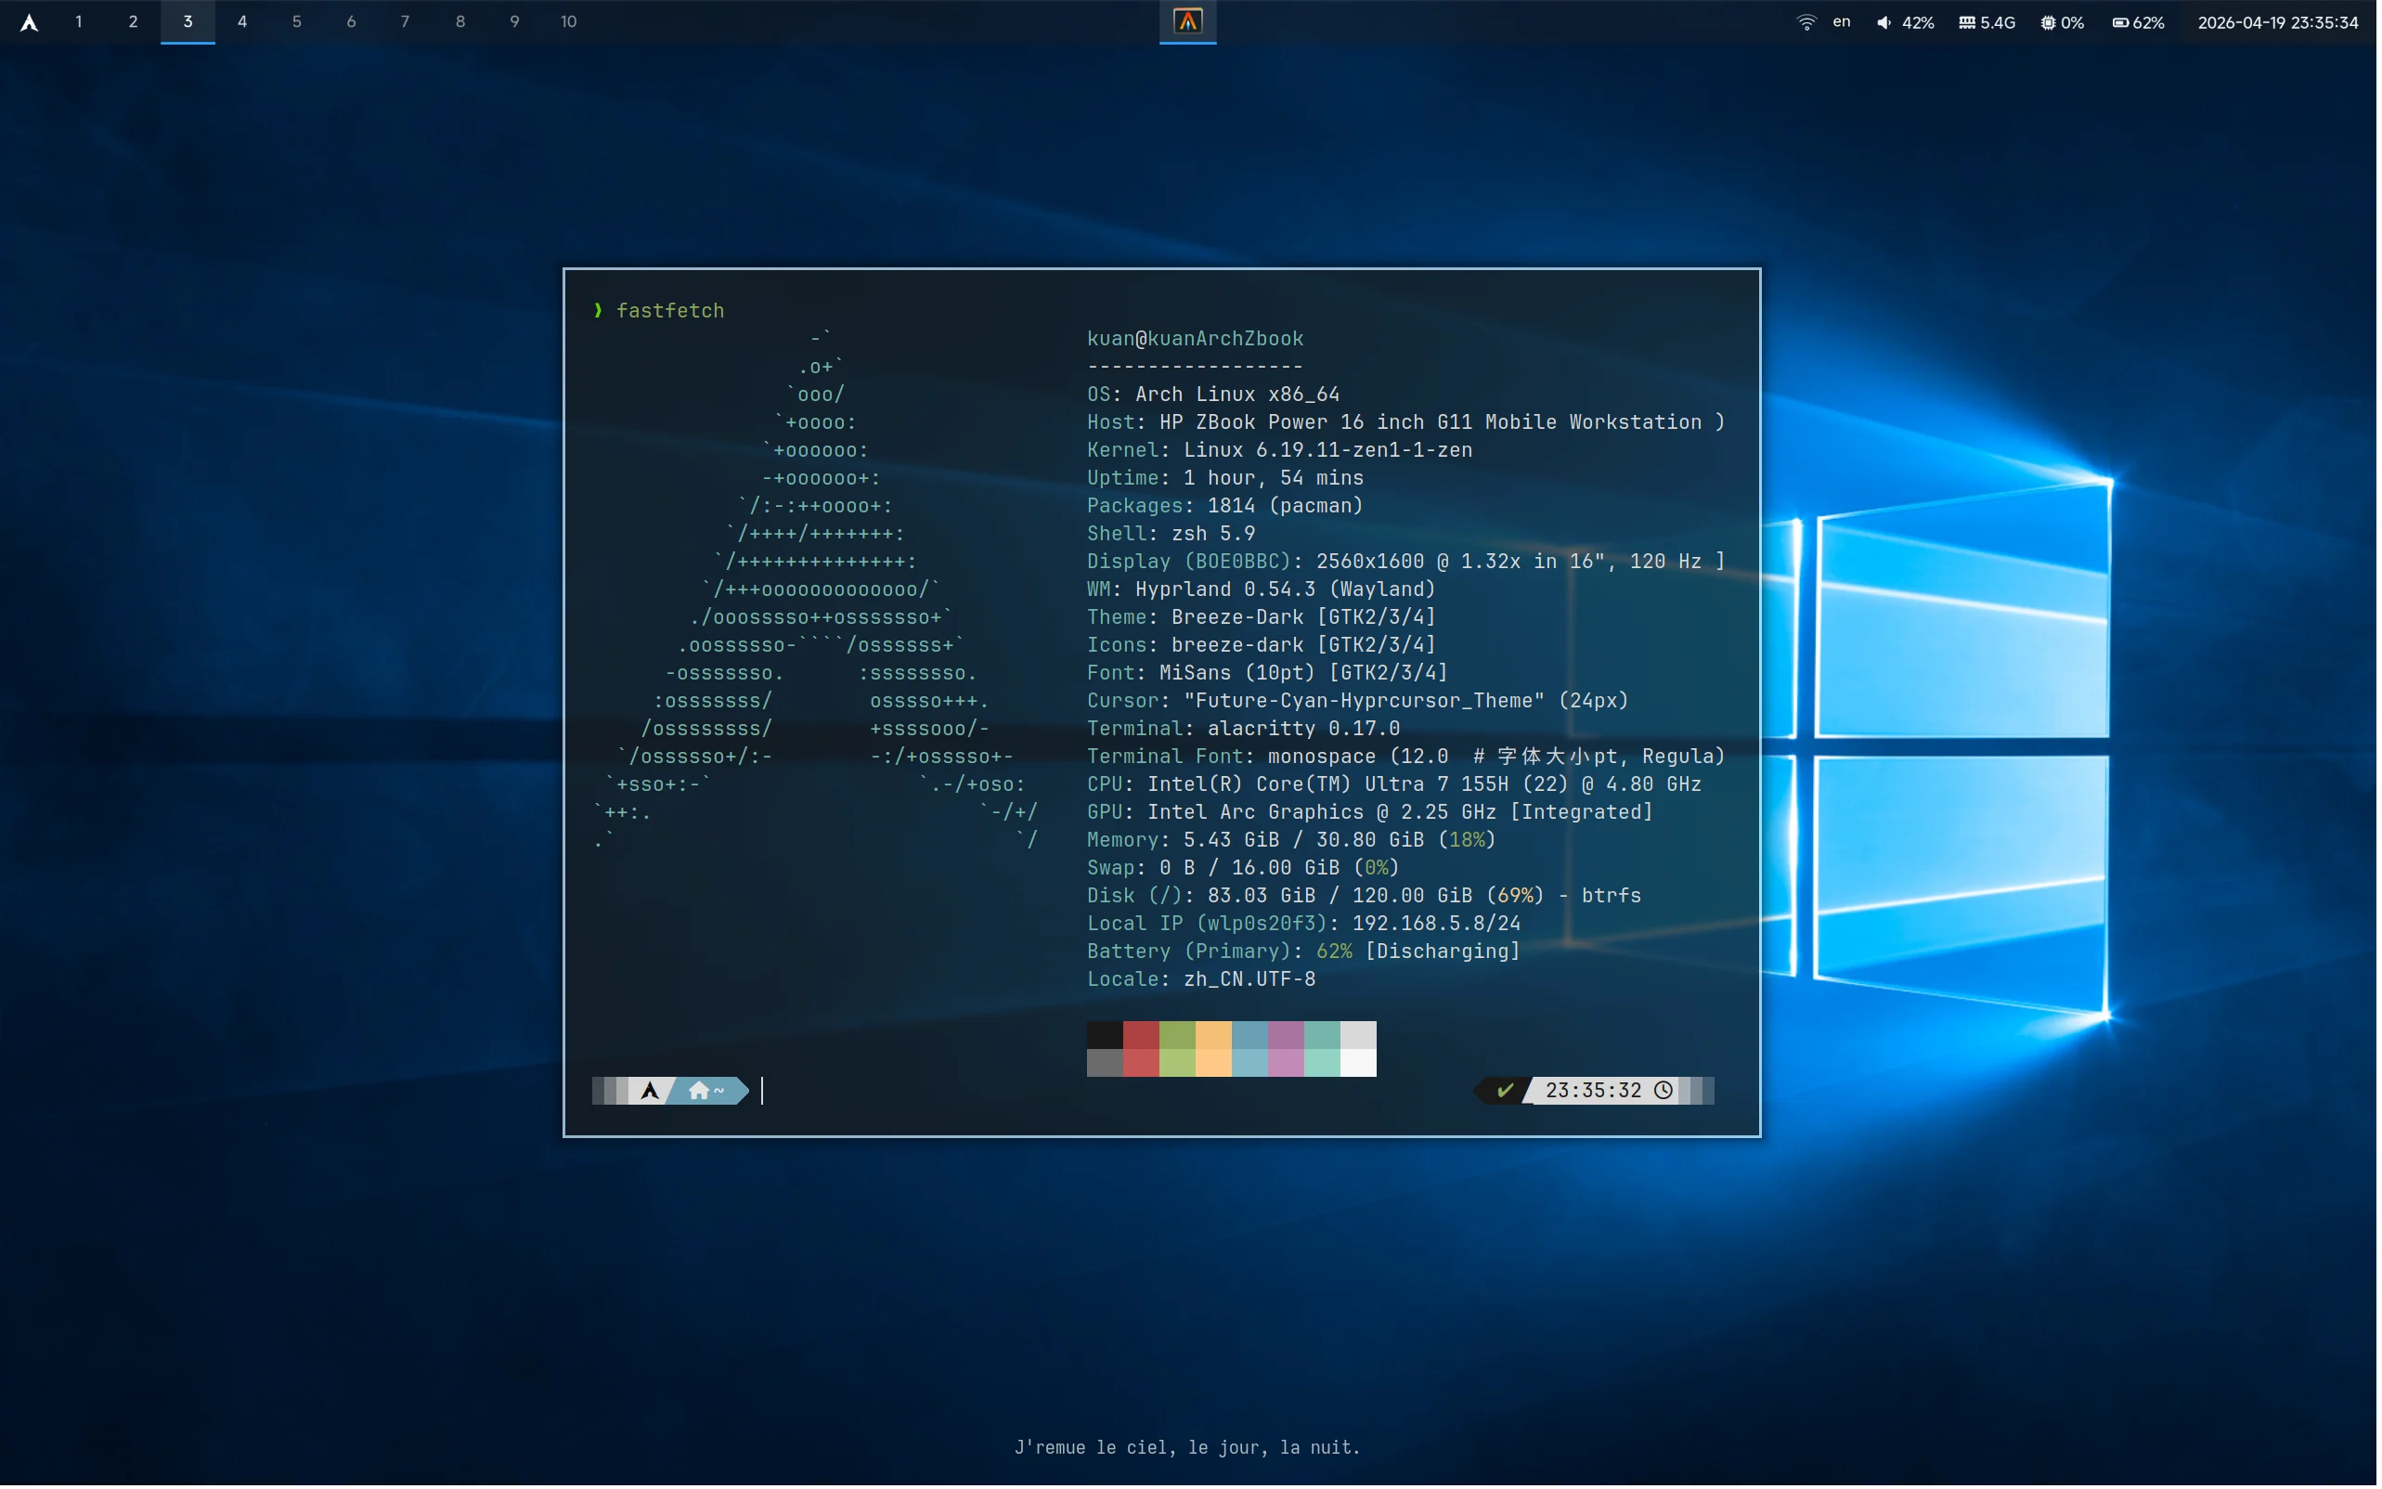Click the Alacritty window icon in the top bar
Screen dimensions: 2382x1489
1189,20
